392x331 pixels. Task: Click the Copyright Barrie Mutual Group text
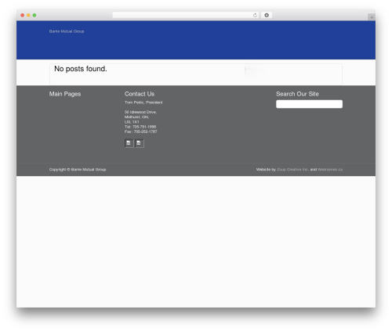click(78, 170)
